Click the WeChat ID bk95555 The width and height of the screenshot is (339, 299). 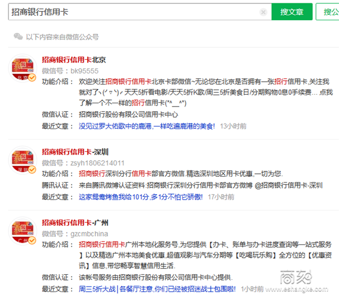click(85, 71)
